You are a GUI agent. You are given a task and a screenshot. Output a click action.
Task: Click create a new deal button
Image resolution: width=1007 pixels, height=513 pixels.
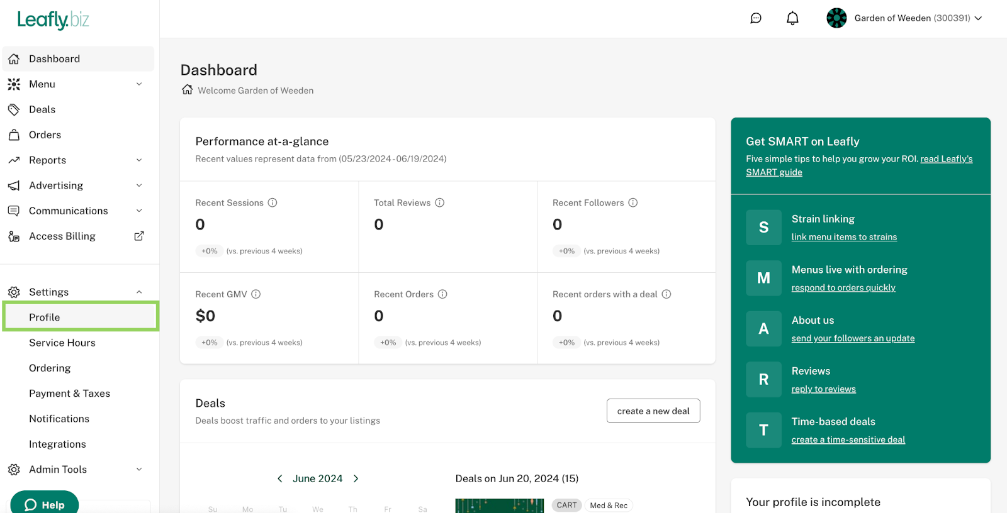point(653,411)
